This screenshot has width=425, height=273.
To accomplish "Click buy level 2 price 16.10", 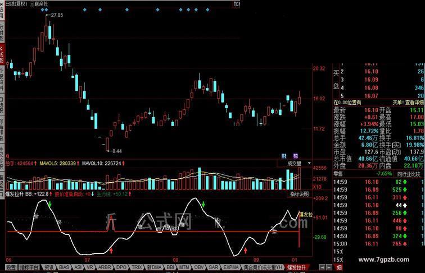I will pos(371,72).
